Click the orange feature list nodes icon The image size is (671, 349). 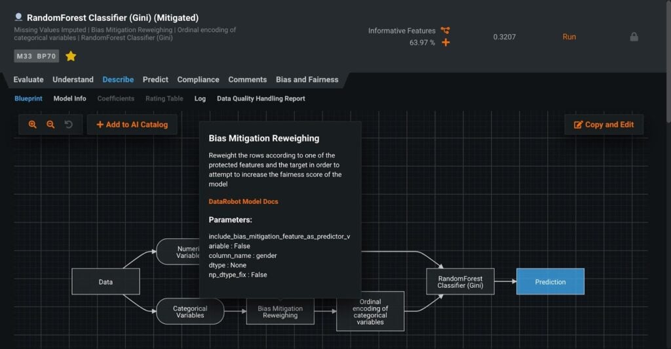pos(446,31)
